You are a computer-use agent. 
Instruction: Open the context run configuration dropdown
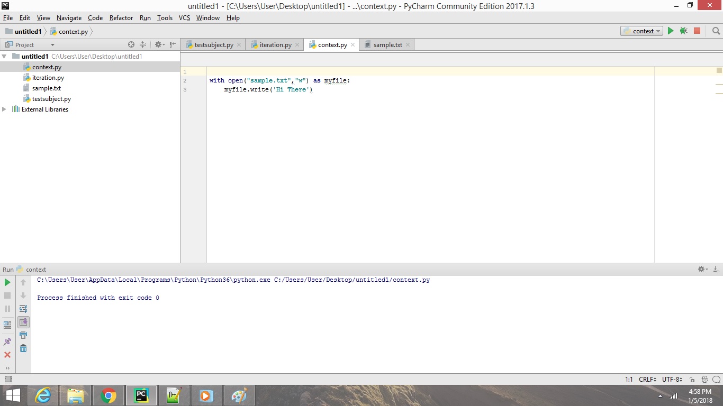(641, 31)
